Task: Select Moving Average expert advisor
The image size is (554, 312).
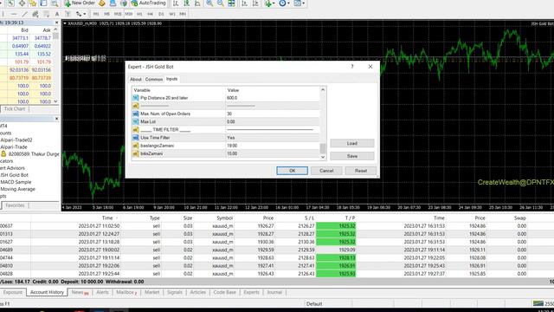Action: [x=17, y=189]
